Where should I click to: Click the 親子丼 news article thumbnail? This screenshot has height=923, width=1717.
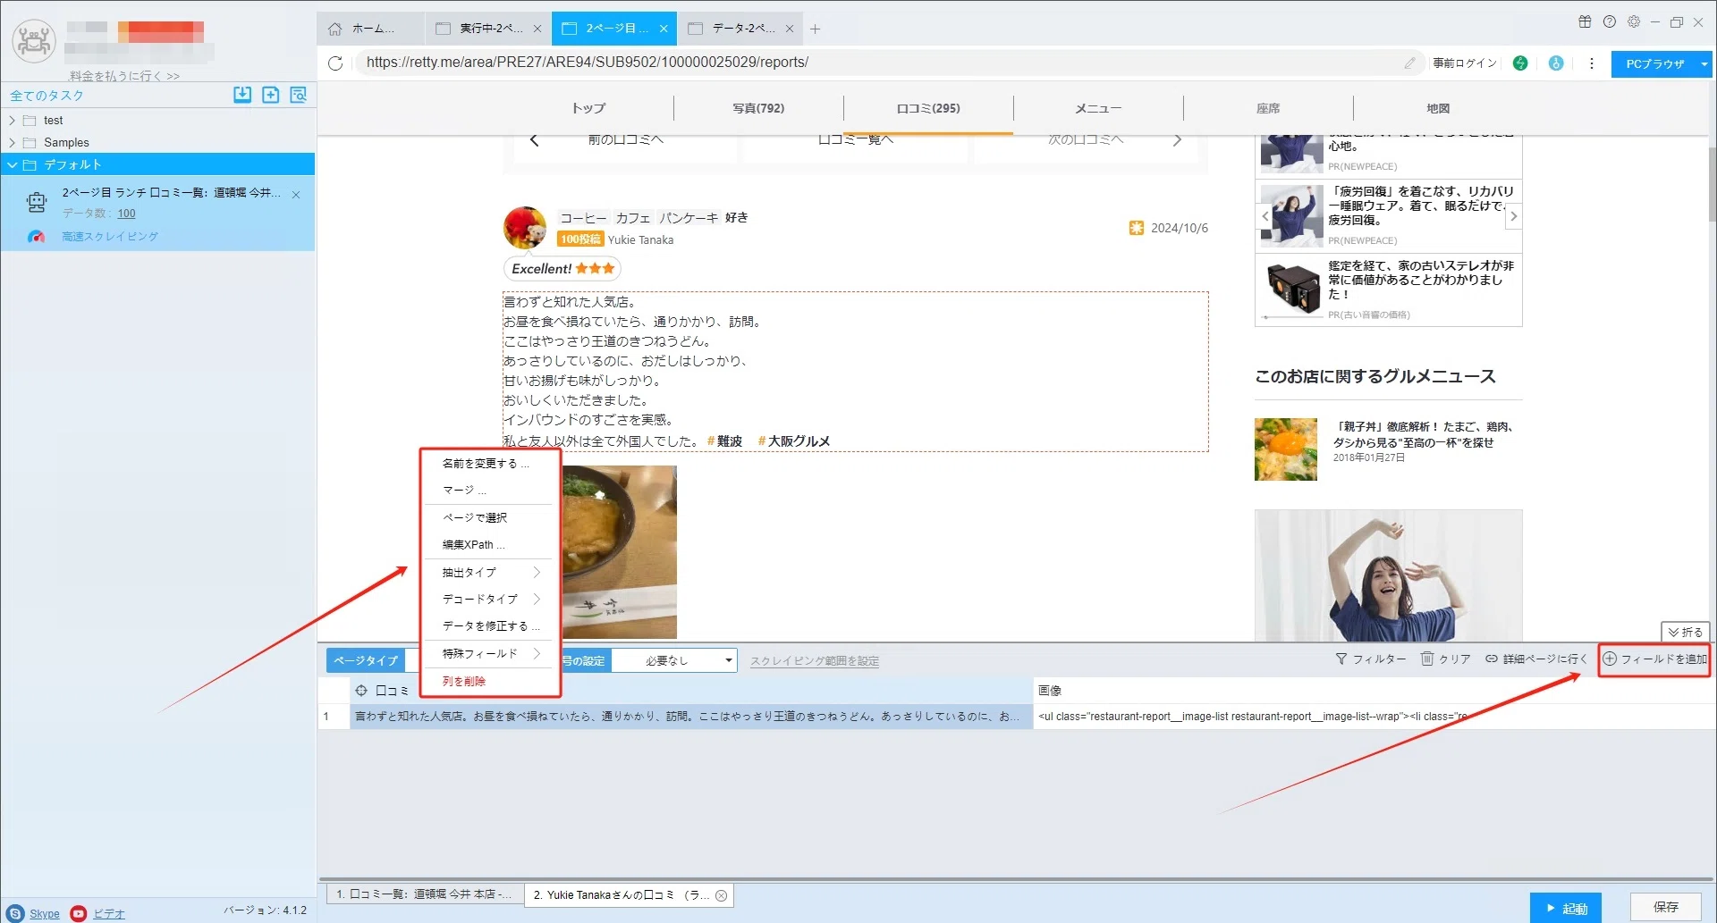pos(1286,449)
